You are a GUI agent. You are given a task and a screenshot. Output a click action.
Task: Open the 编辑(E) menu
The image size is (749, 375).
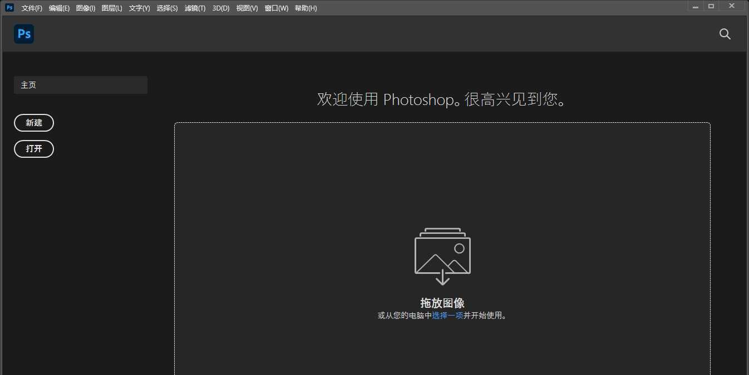58,8
